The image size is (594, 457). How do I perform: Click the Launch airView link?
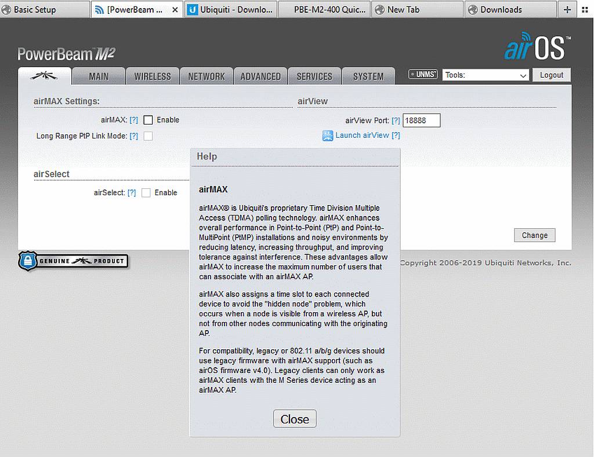tap(362, 135)
